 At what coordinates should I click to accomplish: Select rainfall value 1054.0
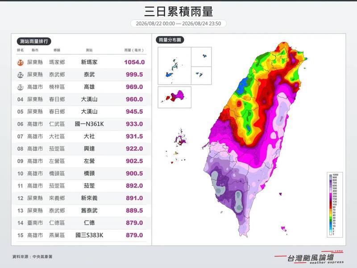coord(134,62)
